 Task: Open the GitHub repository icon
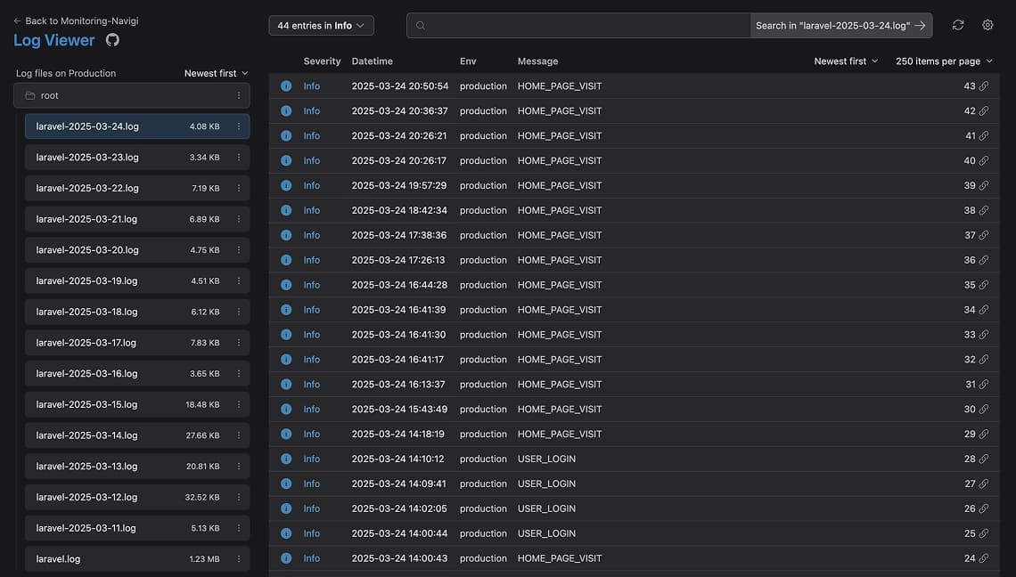point(112,40)
